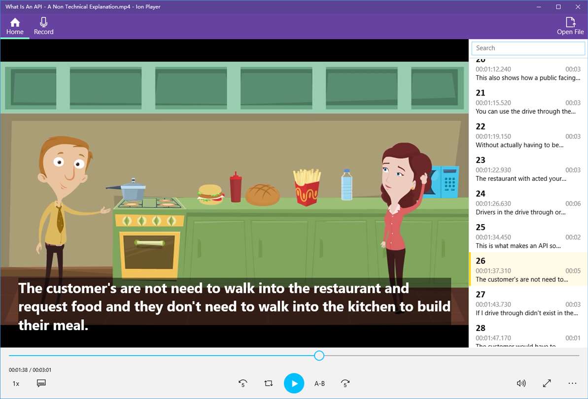Screen dimensions: 588x399
Task: Click the Open File icon
Action: [570, 22]
